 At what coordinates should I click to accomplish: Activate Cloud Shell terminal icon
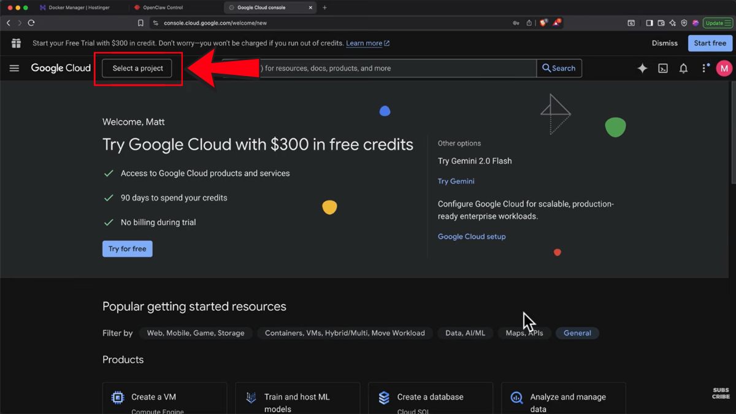click(x=663, y=68)
